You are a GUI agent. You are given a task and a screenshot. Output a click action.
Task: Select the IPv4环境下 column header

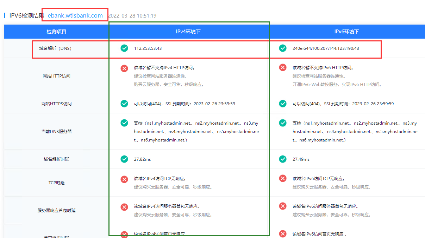(x=189, y=31)
